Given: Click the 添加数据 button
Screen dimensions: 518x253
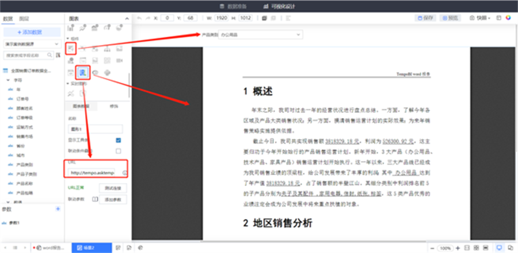Looking at the screenshot, I should point(32,32).
